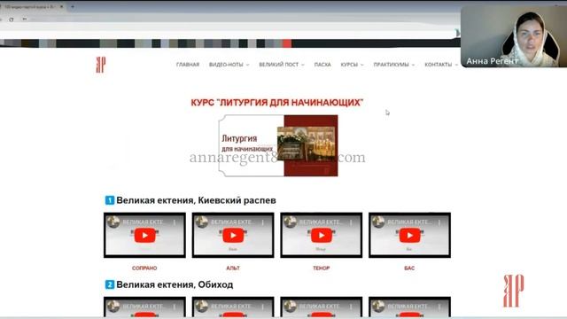Click the Литургия для начинающих course banner

pos(278,145)
